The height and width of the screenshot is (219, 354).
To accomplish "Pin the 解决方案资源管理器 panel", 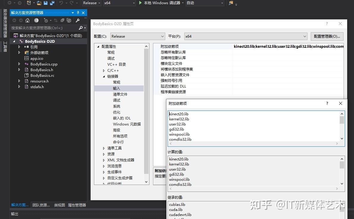I will point(77,13).
